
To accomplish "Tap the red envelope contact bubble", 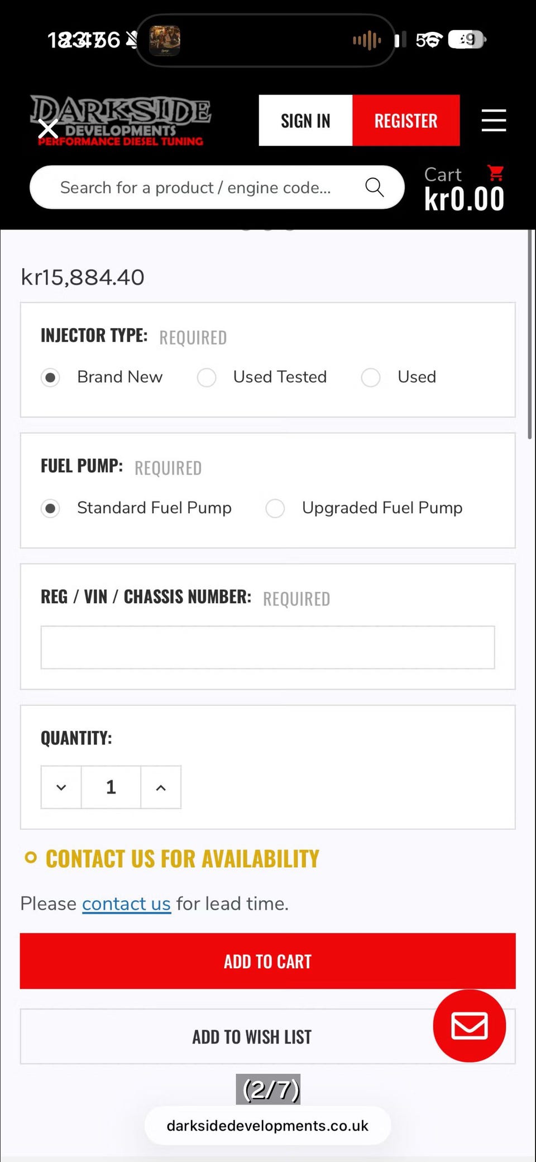I will point(469,1026).
